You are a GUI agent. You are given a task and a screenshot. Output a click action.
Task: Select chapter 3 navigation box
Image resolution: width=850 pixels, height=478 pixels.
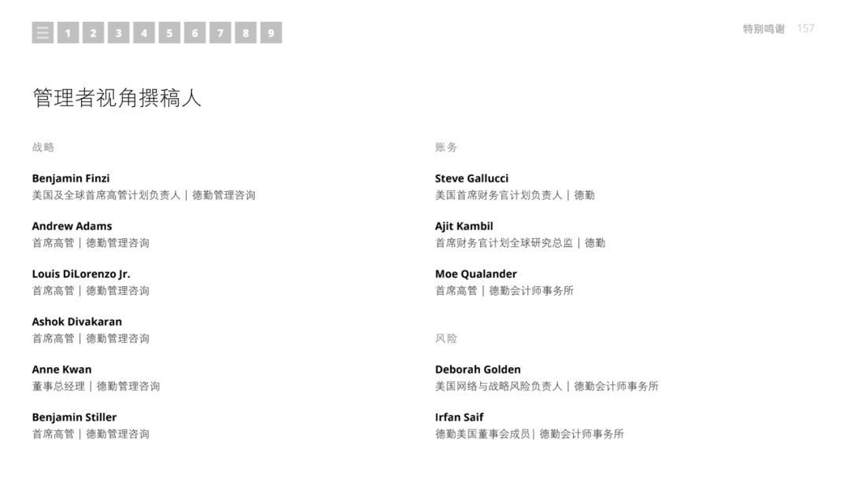119,32
